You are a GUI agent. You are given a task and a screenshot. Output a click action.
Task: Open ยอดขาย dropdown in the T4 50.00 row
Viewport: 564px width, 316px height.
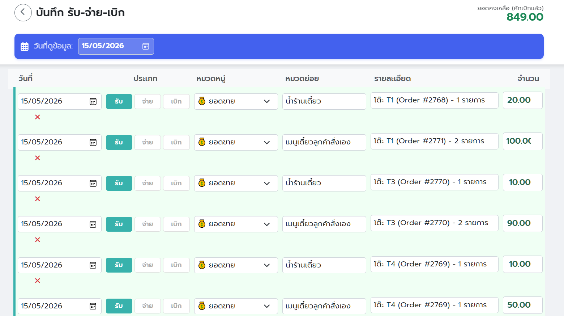point(236,306)
